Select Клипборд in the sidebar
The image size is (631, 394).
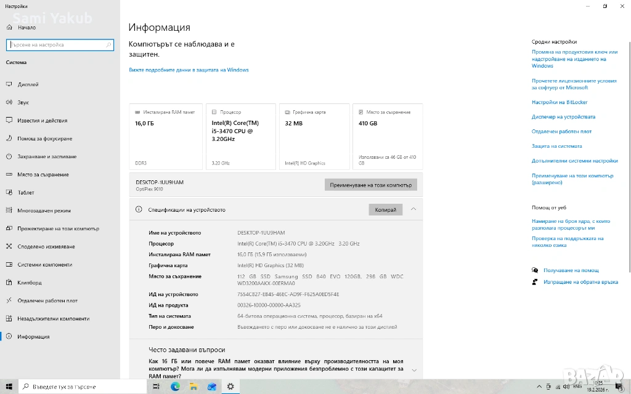tap(30, 283)
